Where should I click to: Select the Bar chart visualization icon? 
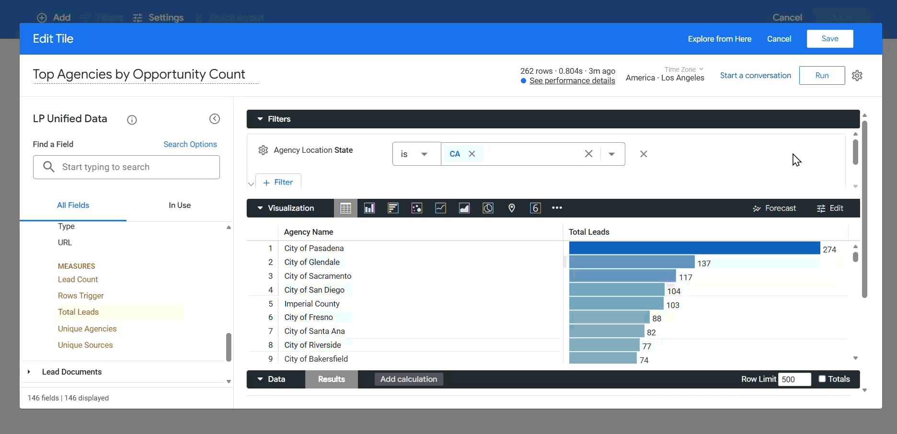click(x=393, y=208)
